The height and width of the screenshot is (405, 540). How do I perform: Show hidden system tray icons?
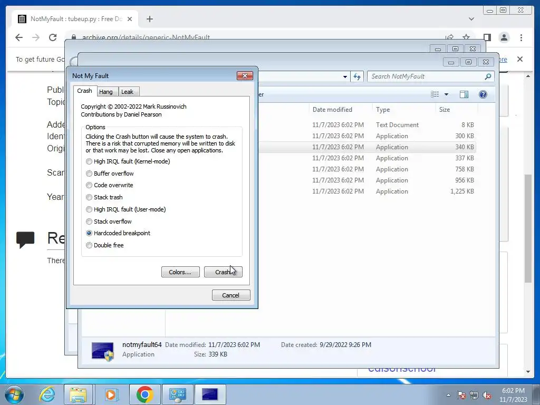coord(448,395)
